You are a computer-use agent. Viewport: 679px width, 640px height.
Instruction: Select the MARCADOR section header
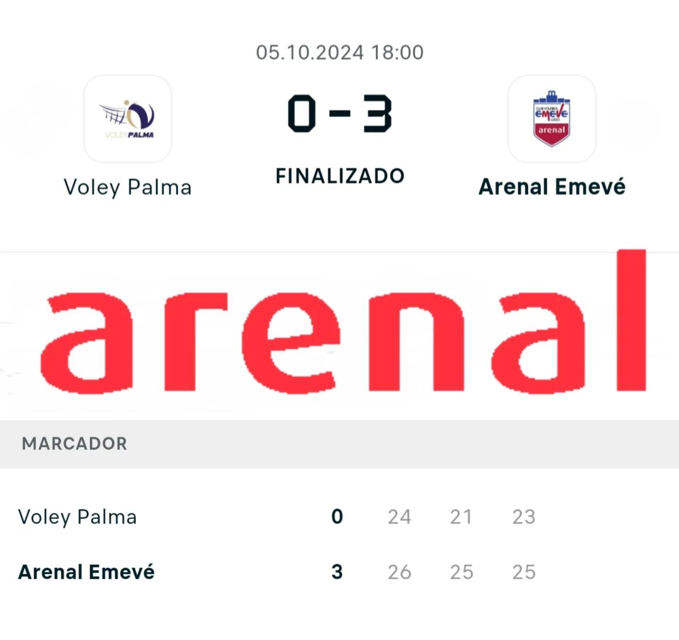75,443
